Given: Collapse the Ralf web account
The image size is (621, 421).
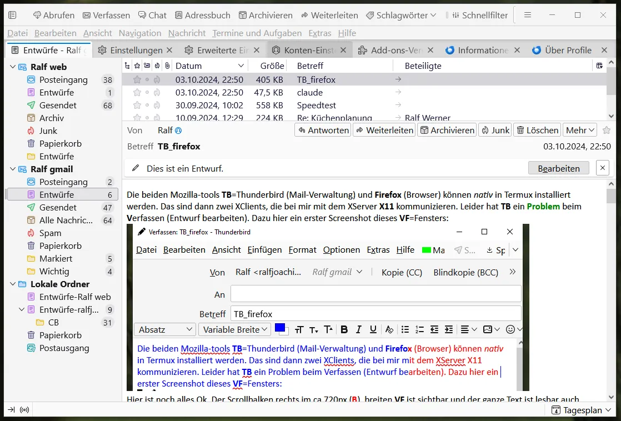Looking at the screenshot, I should tap(13, 67).
